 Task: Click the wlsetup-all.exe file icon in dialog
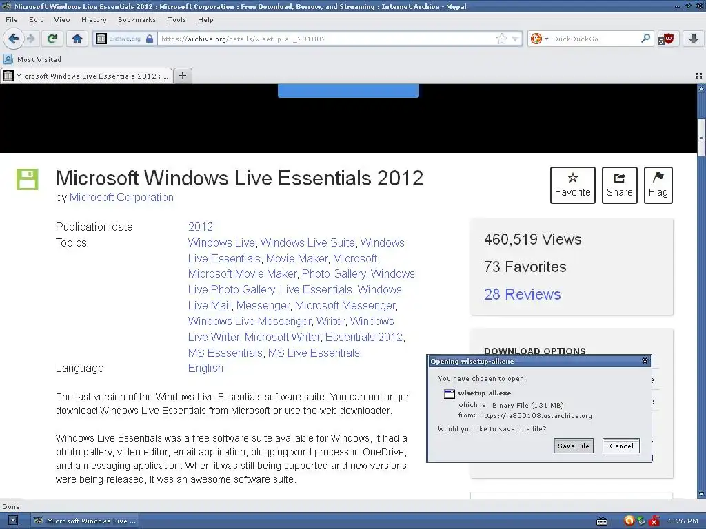pos(450,394)
